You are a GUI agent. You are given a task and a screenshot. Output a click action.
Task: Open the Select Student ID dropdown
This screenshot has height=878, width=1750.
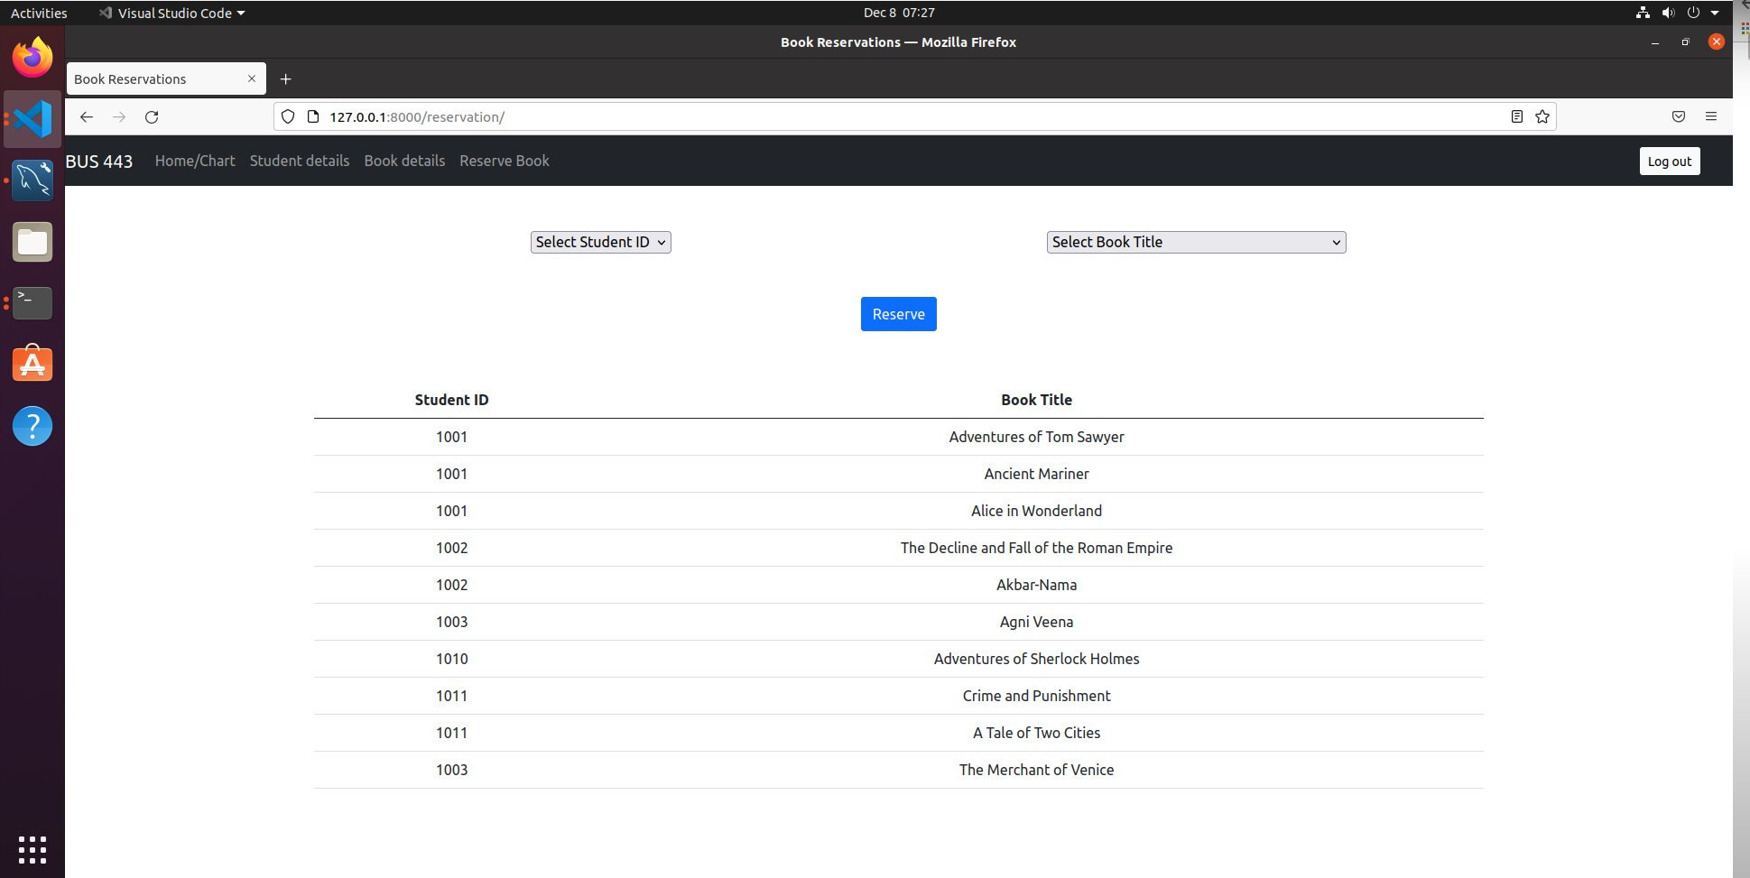click(600, 242)
